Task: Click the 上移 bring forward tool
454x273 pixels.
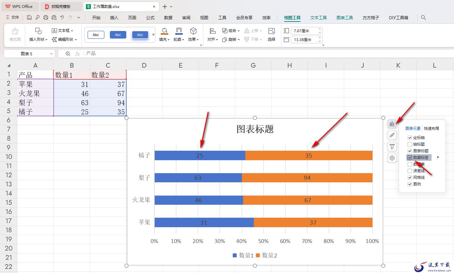Action: 253,31
